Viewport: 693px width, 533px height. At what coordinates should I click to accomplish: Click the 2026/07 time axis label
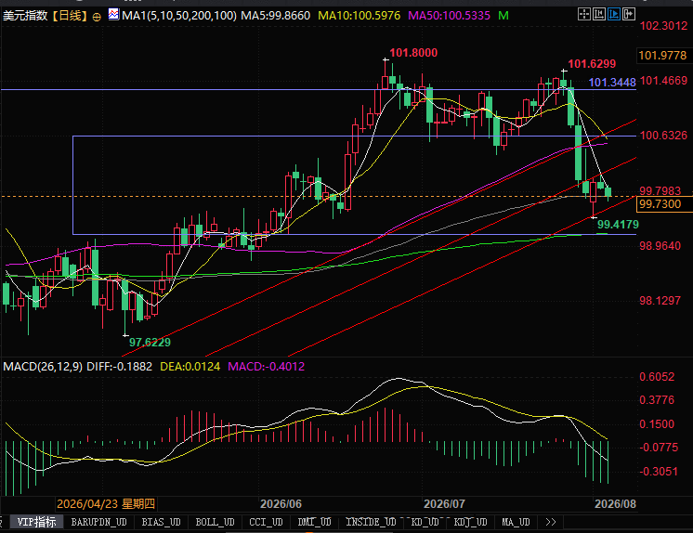(444, 504)
